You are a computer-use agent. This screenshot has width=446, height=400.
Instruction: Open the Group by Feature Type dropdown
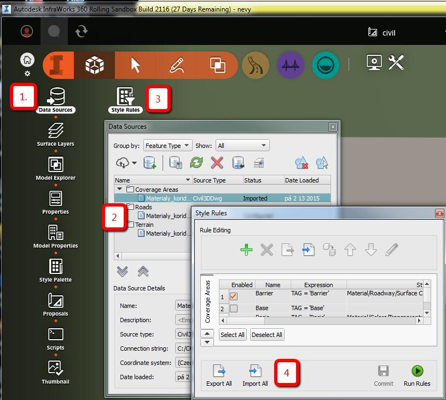[x=168, y=146]
